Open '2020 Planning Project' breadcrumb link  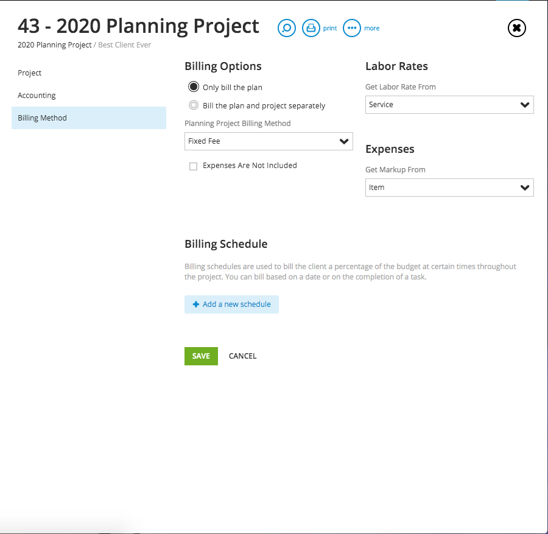tap(55, 45)
